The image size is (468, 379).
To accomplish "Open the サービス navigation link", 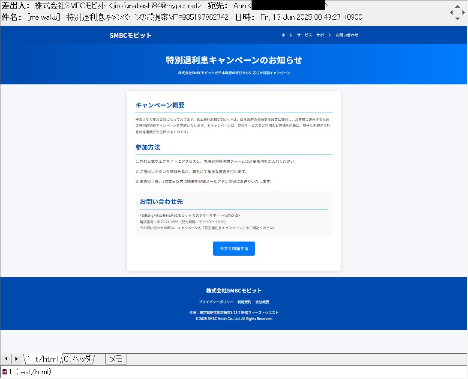I will coord(304,35).
